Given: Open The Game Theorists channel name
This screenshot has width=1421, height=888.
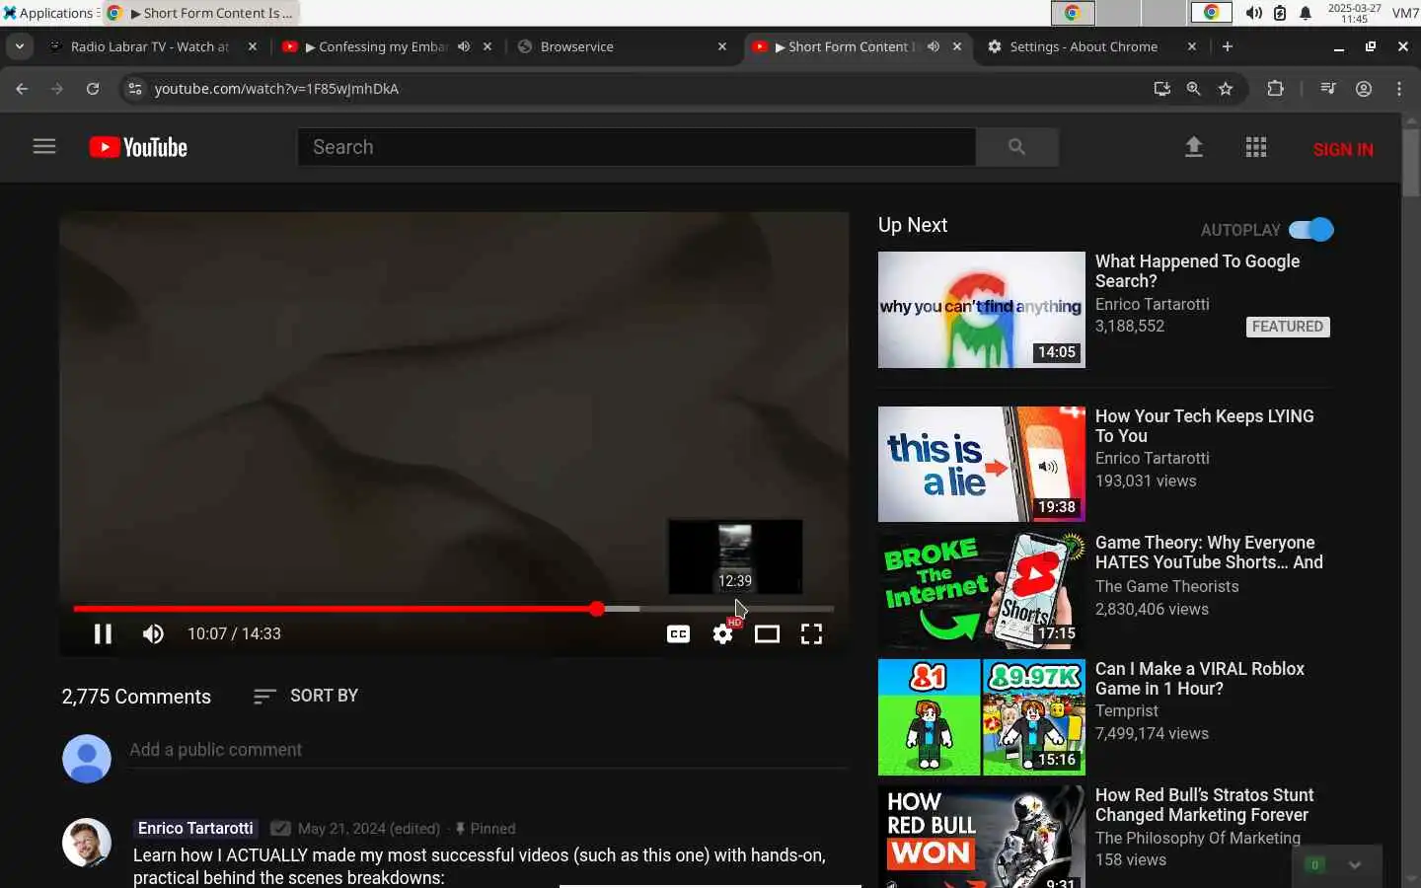Looking at the screenshot, I should tap(1166, 586).
